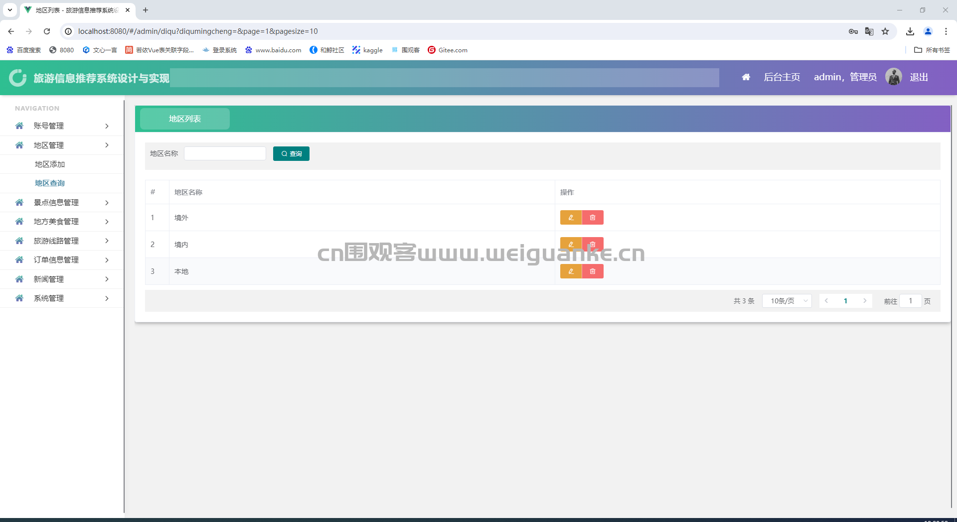Delete the 境内 region row
The height and width of the screenshot is (522, 957).
[593, 245]
